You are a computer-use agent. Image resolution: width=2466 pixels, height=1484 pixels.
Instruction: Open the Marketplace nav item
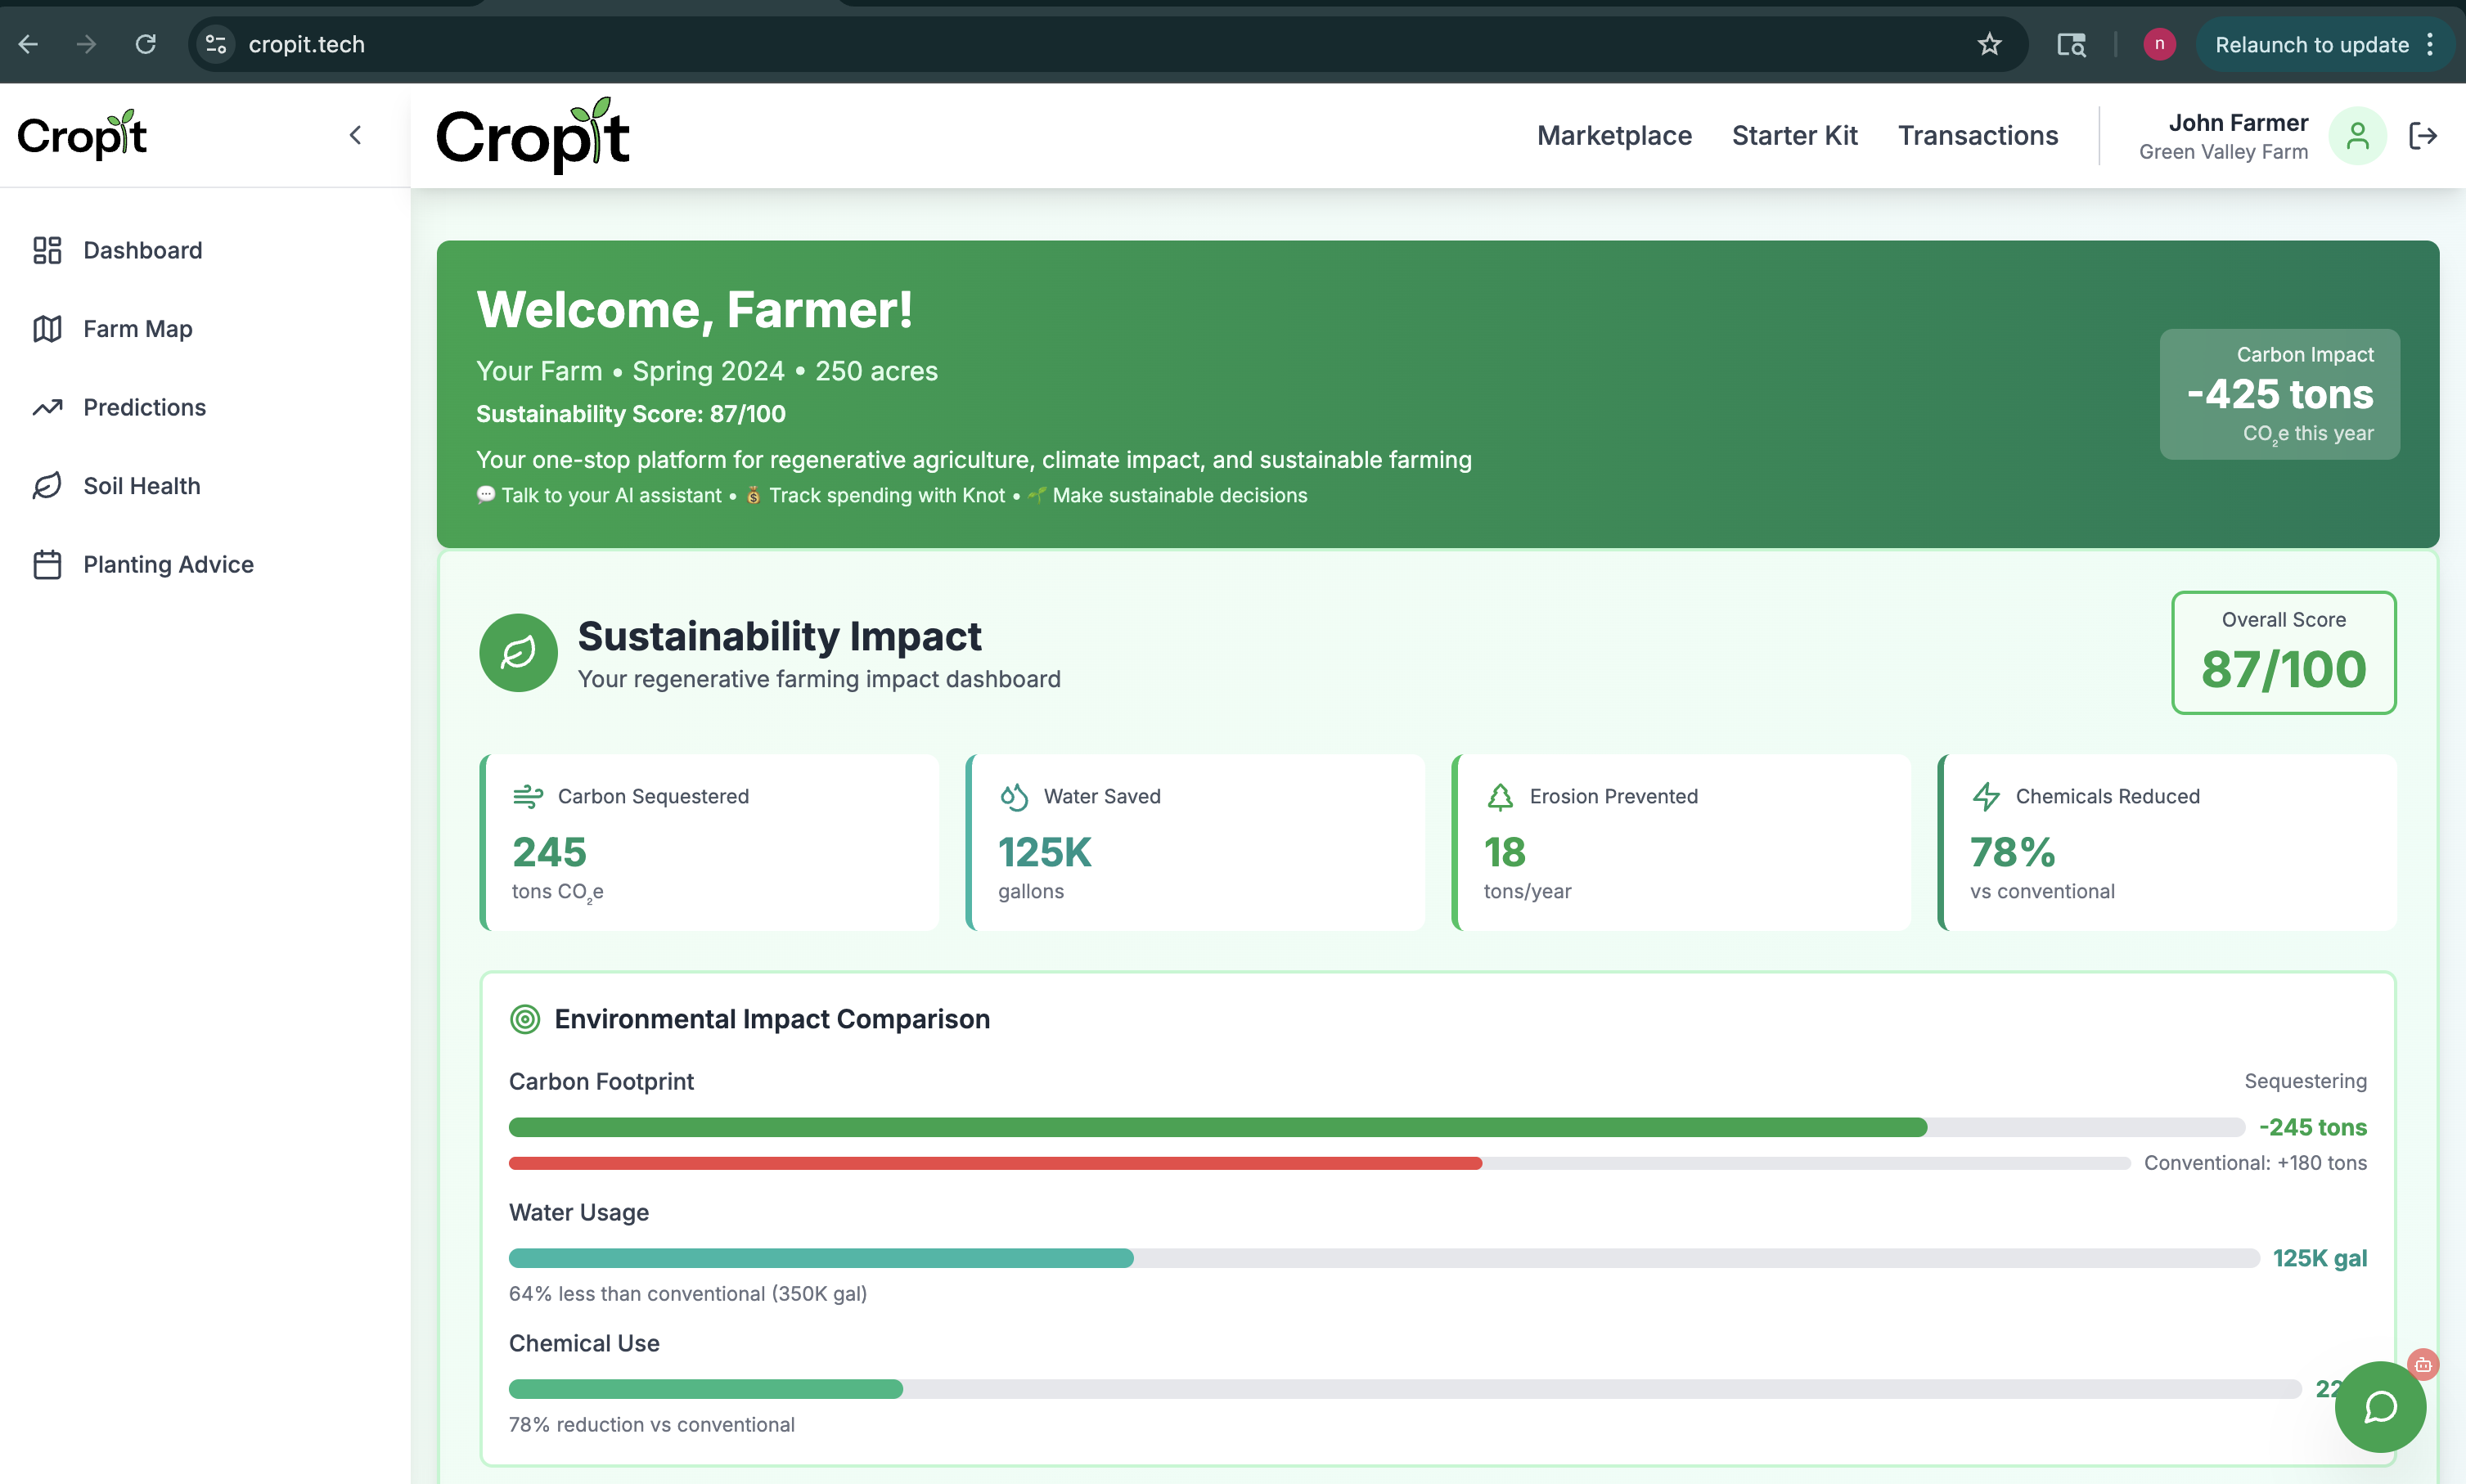click(1614, 136)
